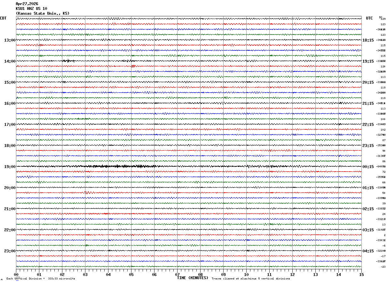
Task: Click the UTC timezone label
Action: point(369,18)
